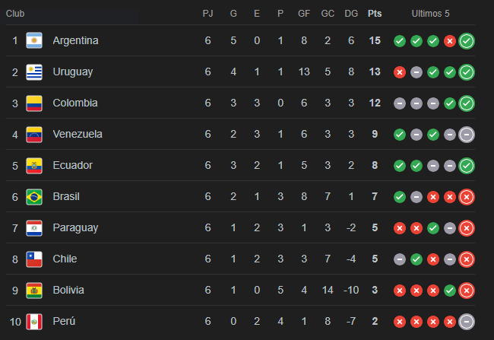Click the DG column header
This screenshot has height=340, width=494.
point(350,14)
